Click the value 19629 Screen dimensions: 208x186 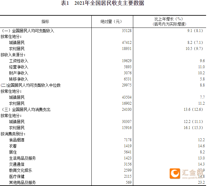pyautogui.click(x=127, y=61)
